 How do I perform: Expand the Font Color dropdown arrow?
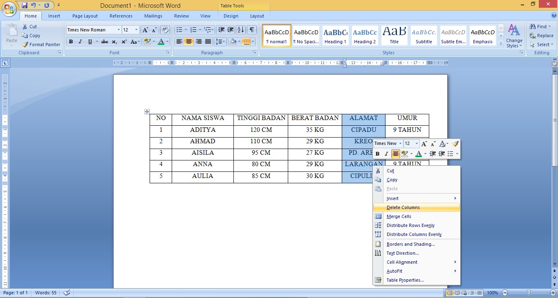click(167, 42)
